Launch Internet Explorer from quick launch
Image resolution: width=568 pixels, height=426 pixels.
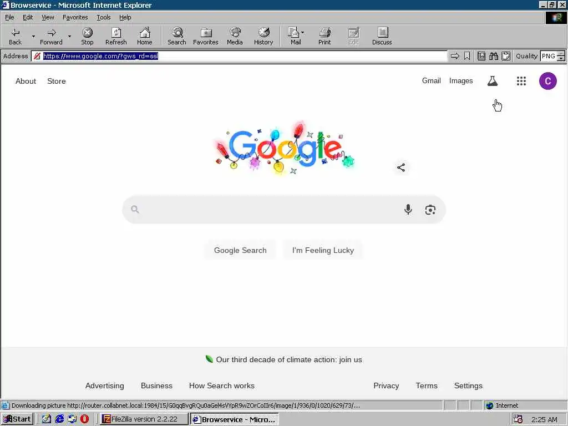(x=60, y=419)
